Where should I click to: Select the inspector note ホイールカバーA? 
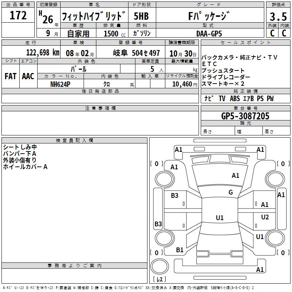(x=25, y=167)
